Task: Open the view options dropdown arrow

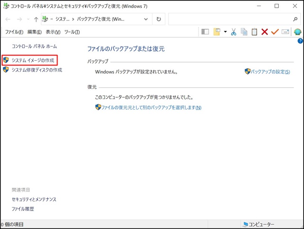Action: (x=225, y=32)
